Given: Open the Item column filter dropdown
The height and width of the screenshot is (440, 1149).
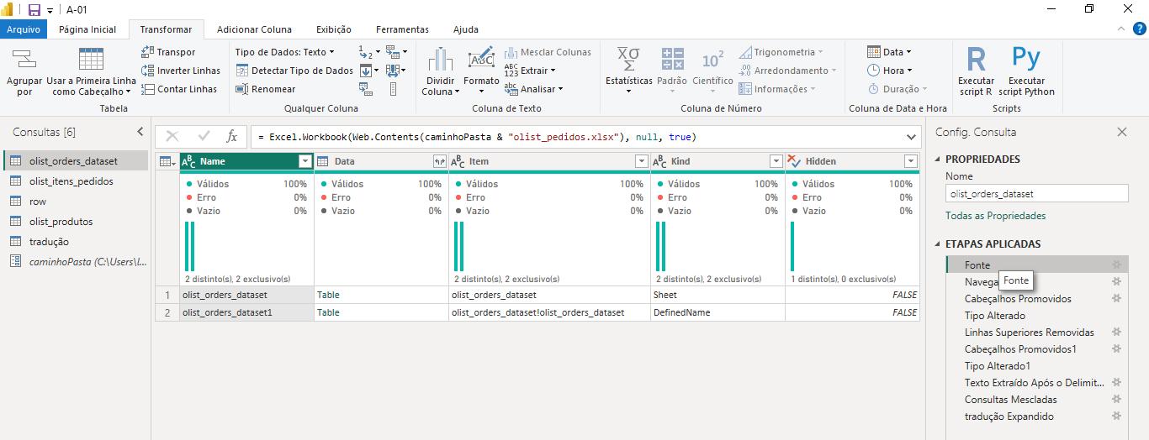Looking at the screenshot, I should (x=642, y=161).
